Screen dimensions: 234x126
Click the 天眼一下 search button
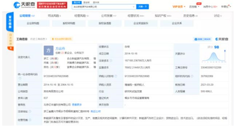pyautogui.click(x=142, y=7)
